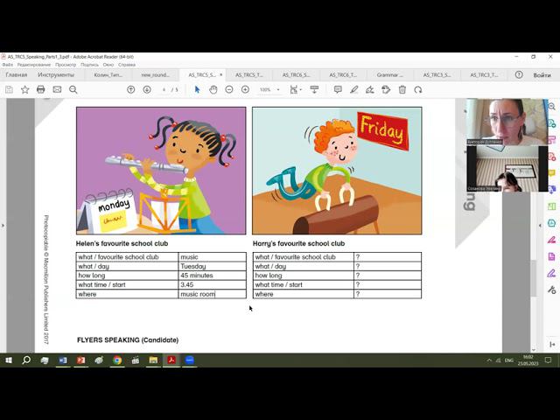
Task: Open the Справка menu
Action: pyautogui.click(x=127, y=65)
